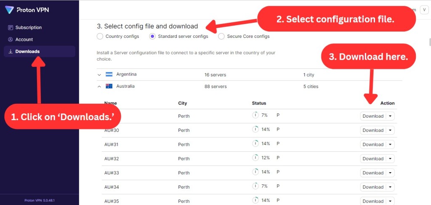Click the '88 servers' text for Australia

tap(215, 87)
